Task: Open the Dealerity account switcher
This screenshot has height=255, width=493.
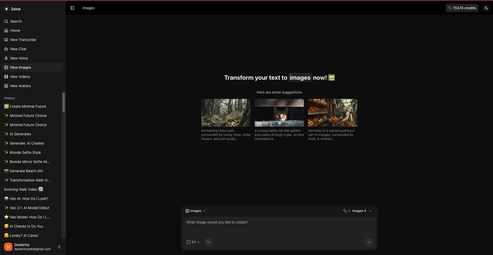Action: pos(59,247)
